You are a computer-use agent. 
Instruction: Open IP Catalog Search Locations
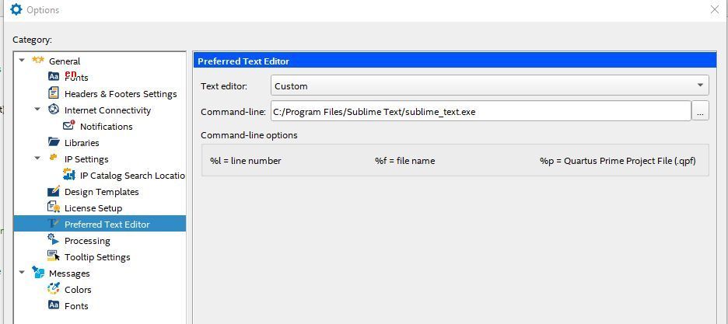pos(132,176)
